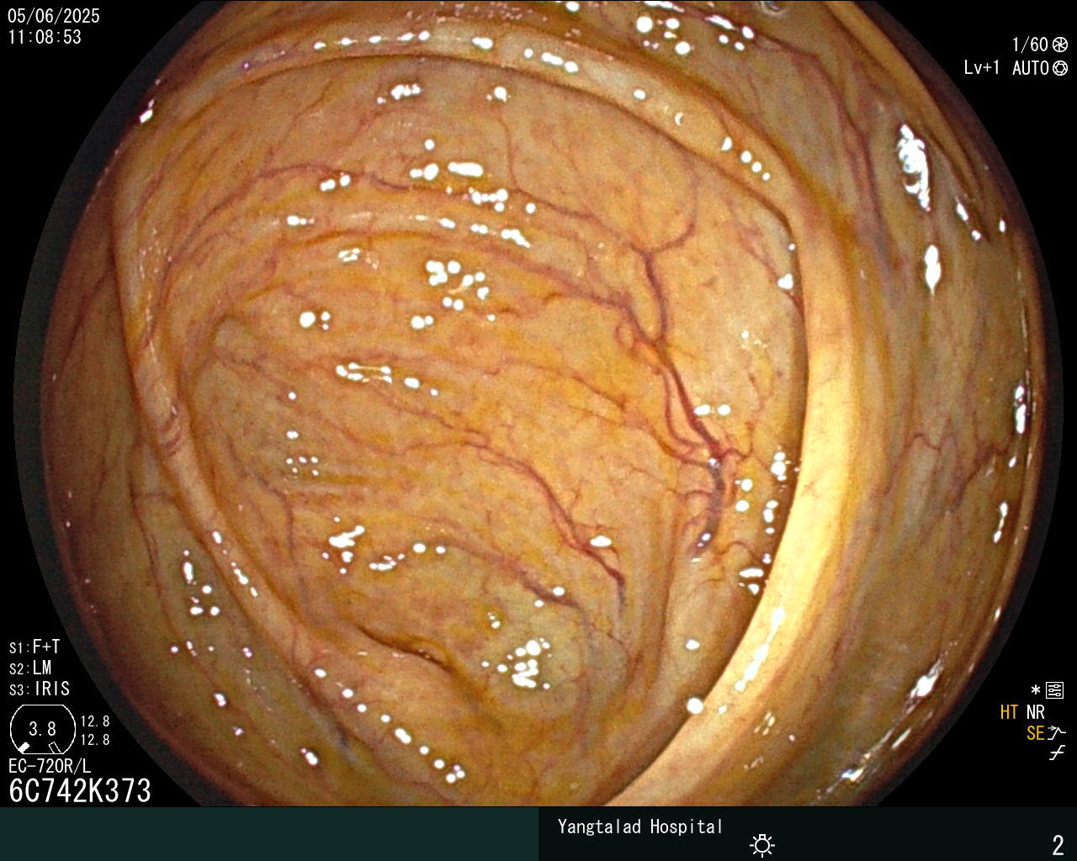The width and height of the screenshot is (1077, 861).
Task: Click the upper 12.8 diameter value
Action: click(x=95, y=721)
